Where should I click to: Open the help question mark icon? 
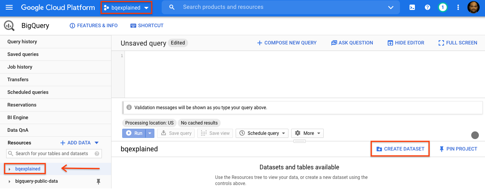[x=428, y=7]
